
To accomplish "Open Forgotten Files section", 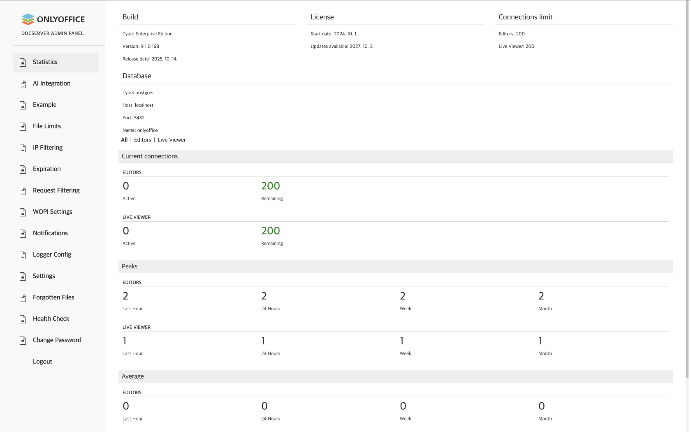I will 53,297.
